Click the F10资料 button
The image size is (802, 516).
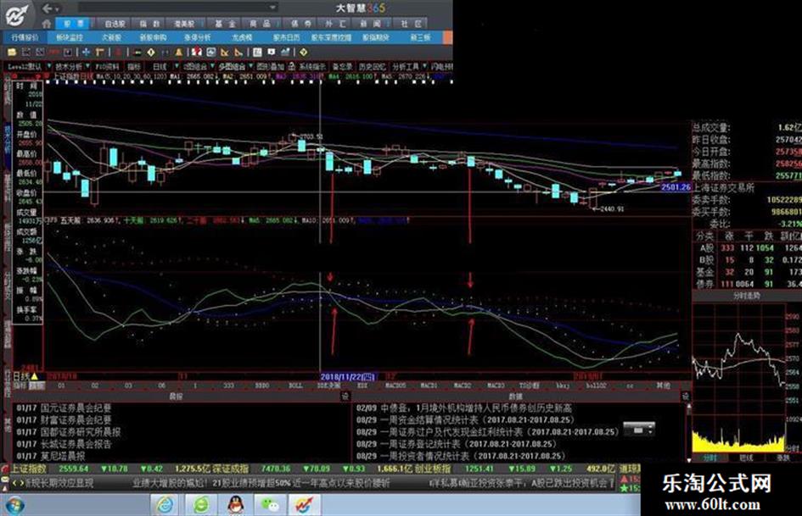click(x=108, y=66)
